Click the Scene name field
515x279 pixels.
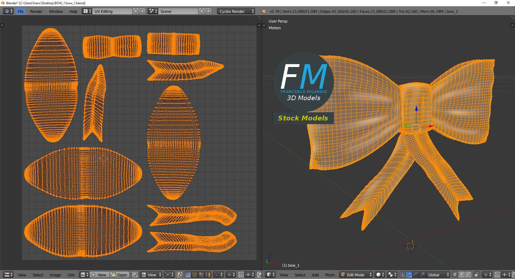[178, 11]
